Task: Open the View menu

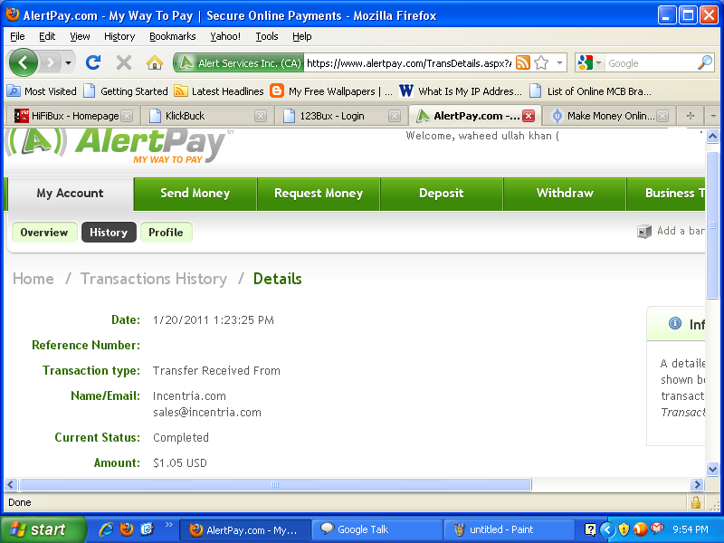Action: [80, 36]
